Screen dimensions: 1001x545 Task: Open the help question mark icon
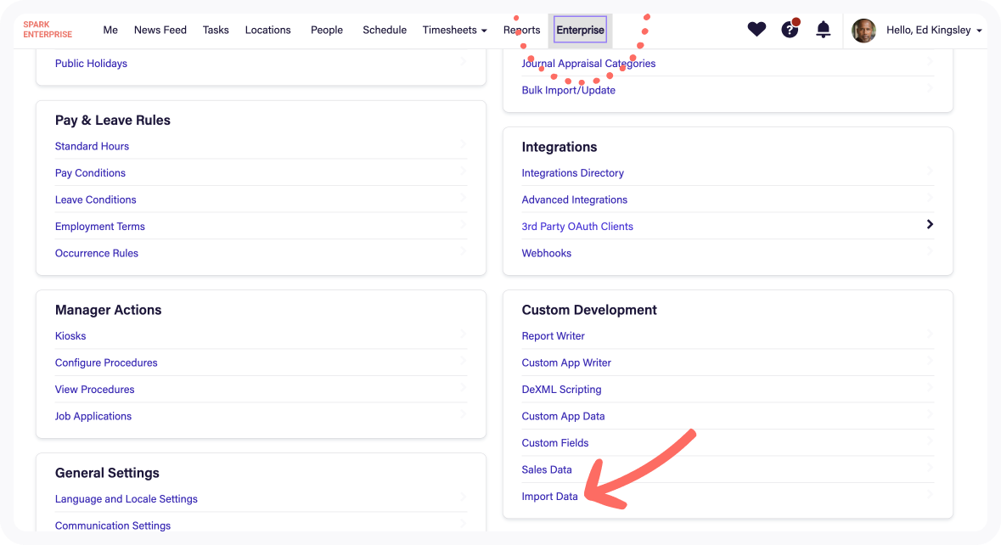click(790, 29)
